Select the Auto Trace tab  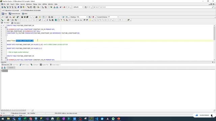click(14, 65)
